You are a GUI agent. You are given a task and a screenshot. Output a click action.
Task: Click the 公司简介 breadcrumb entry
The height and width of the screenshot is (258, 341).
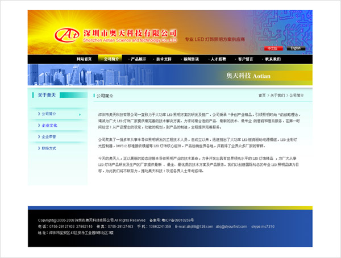pyautogui.click(x=297, y=95)
